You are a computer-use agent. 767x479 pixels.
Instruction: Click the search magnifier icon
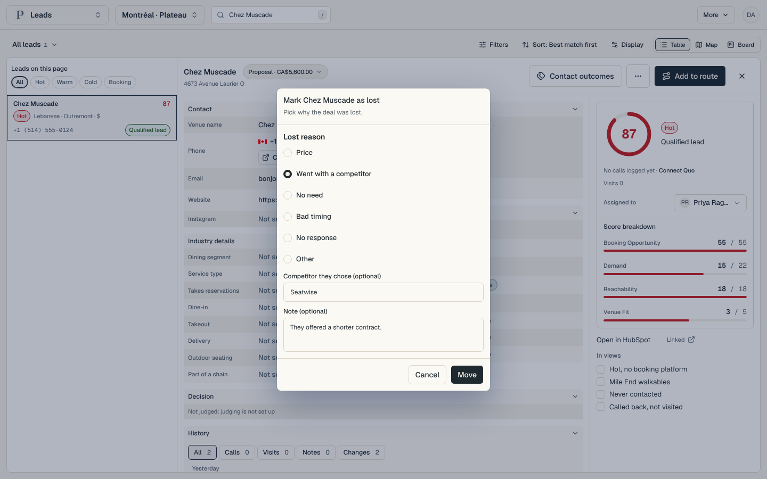pyautogui.click(x=221, y=15)
